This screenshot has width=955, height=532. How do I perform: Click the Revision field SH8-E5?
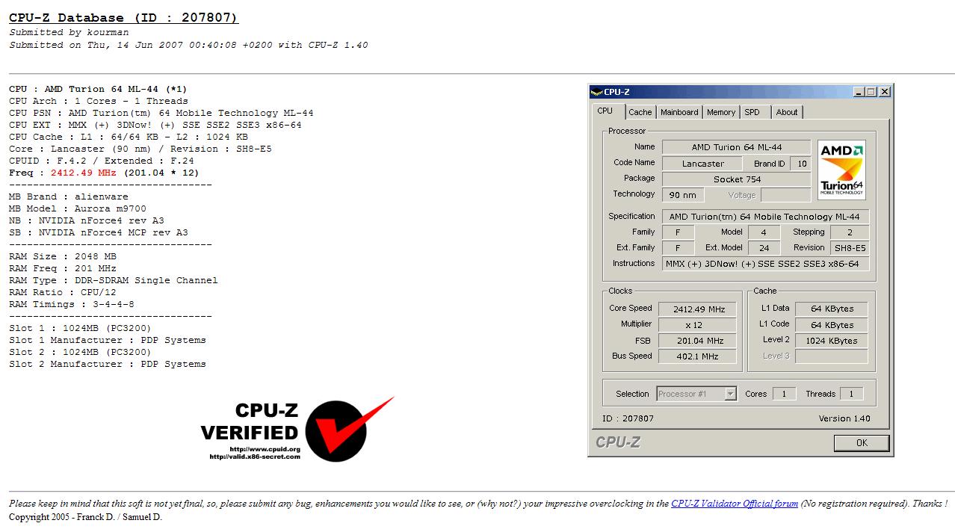850,248
